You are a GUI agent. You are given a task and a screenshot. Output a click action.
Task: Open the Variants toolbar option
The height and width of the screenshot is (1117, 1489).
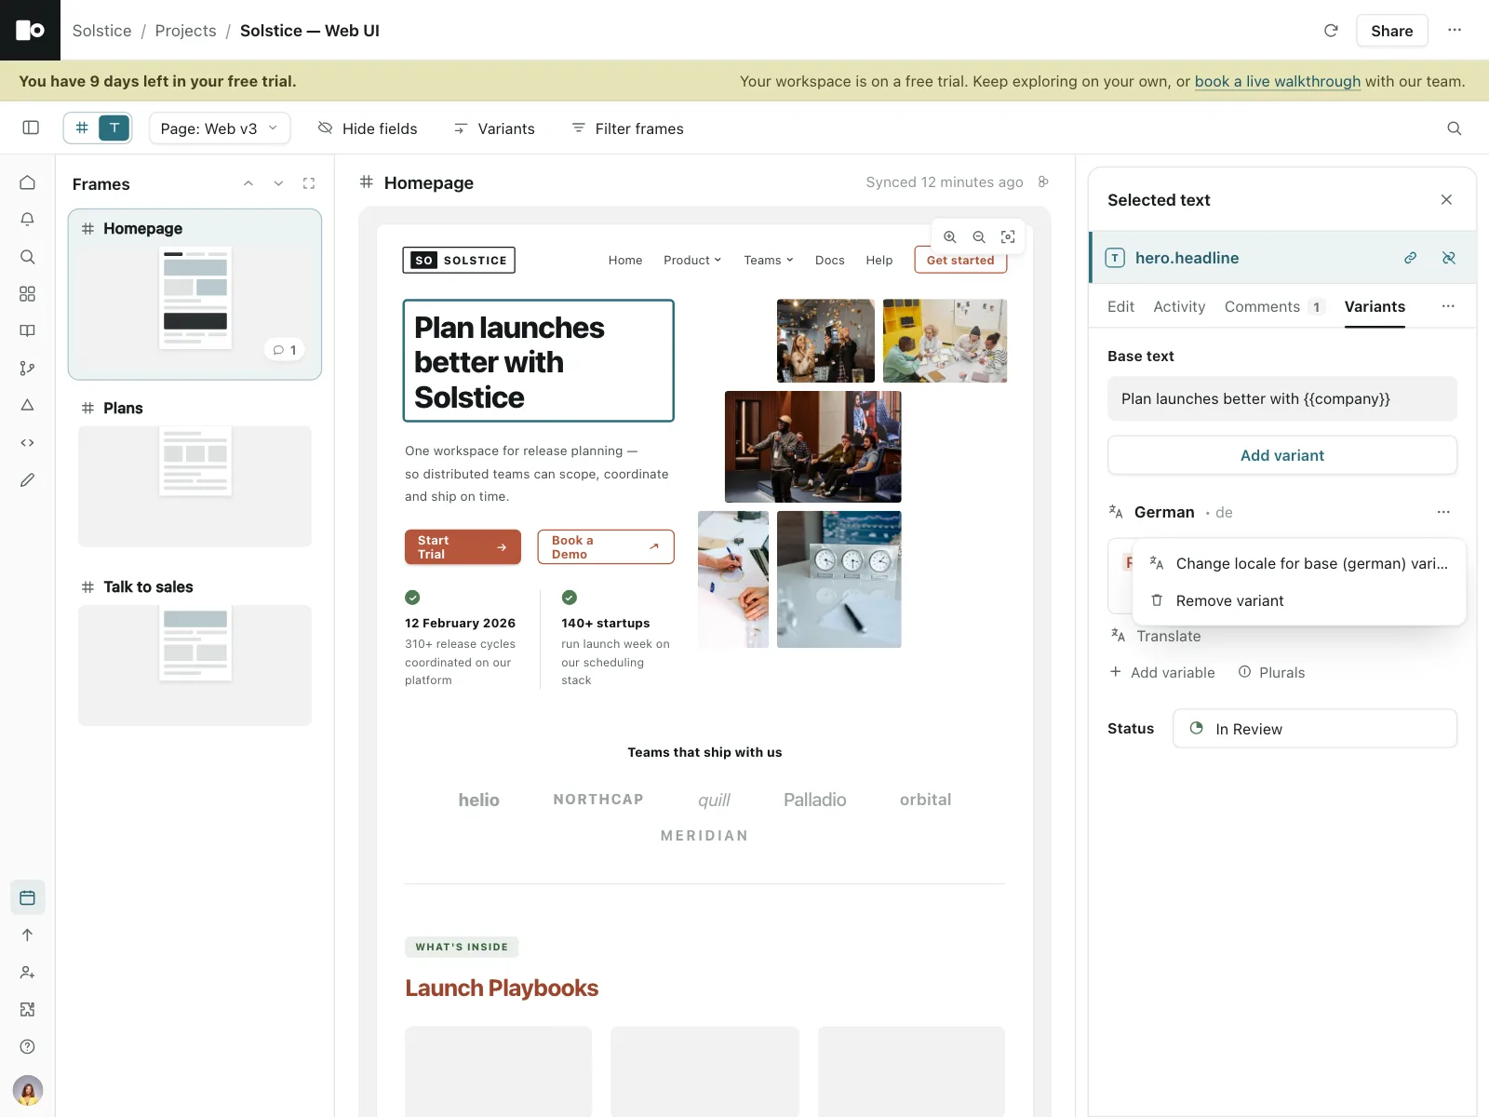pos(494,128)
